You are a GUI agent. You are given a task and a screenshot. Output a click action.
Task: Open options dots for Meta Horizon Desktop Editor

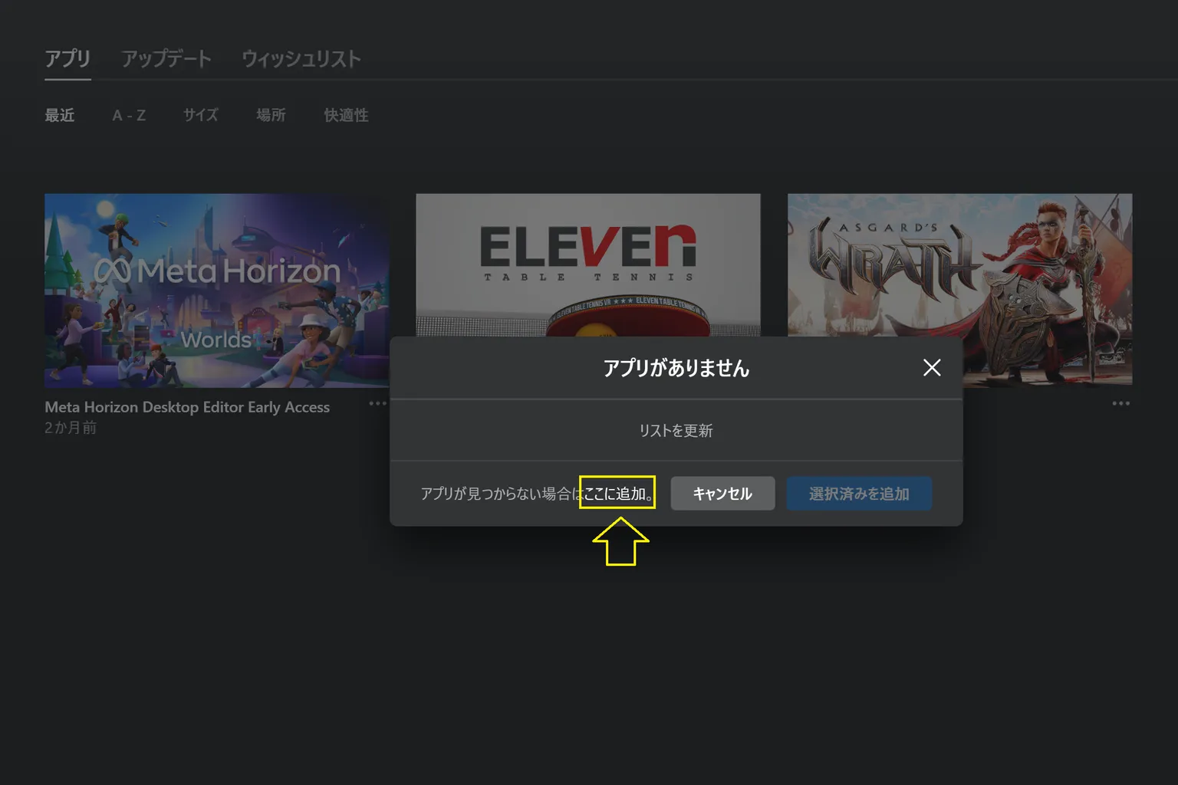click(378, 403)
